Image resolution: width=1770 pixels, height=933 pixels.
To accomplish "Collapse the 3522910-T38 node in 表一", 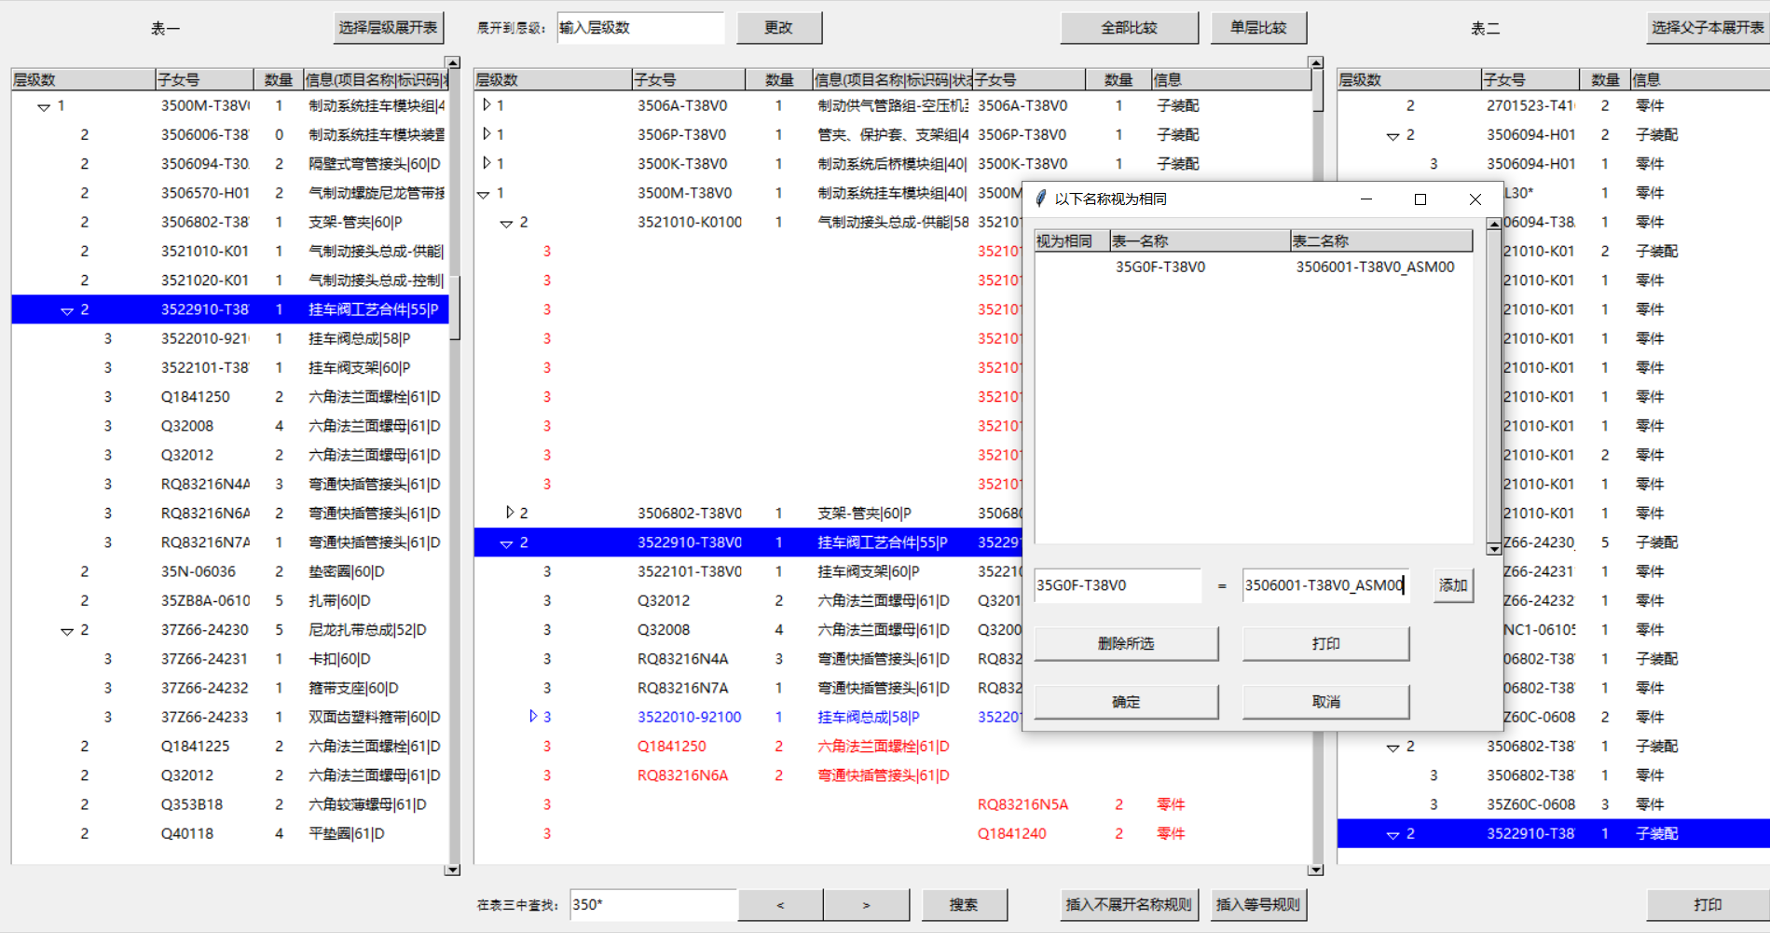I will click(65, 309).
